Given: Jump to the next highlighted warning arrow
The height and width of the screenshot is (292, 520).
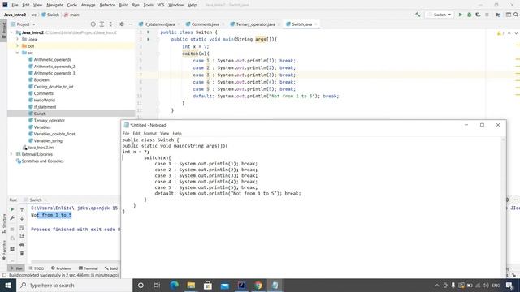Looking at the screenshot, I should click(516, 33).
